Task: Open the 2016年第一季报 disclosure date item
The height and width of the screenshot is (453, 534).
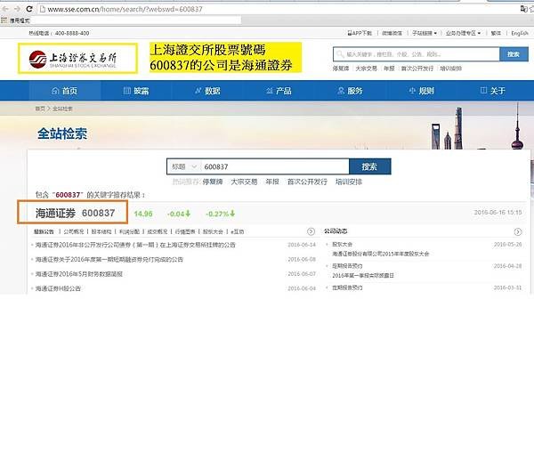Action: 363,275
